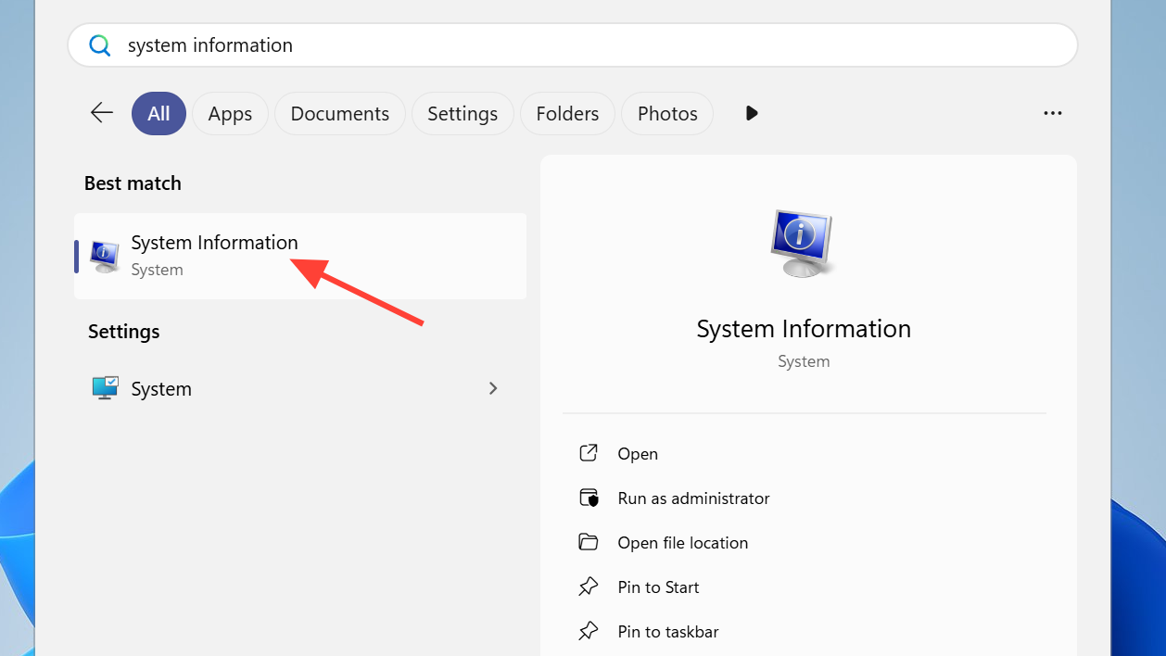
Task: Expand the System settings result chevron
Action: point(493,388)
